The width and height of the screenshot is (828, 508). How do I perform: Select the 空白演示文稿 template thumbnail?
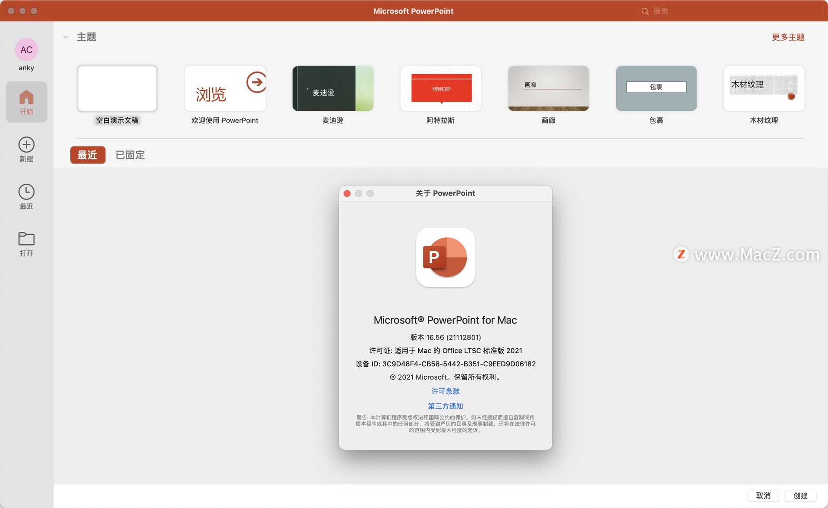tap(117, 88)
